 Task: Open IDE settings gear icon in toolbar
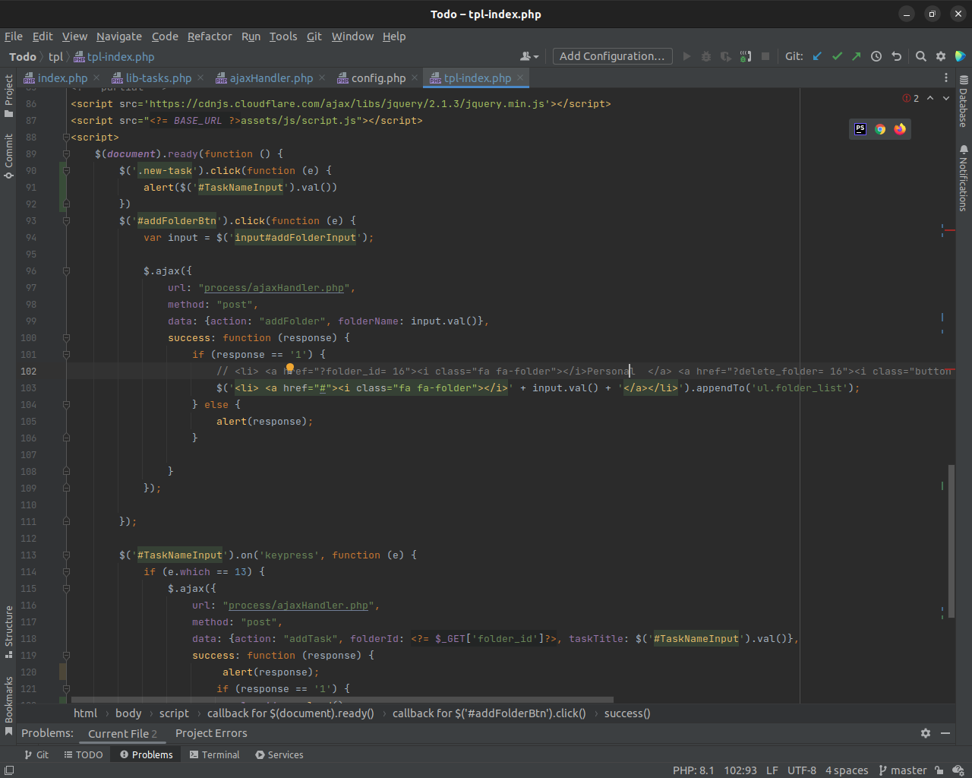940,56
